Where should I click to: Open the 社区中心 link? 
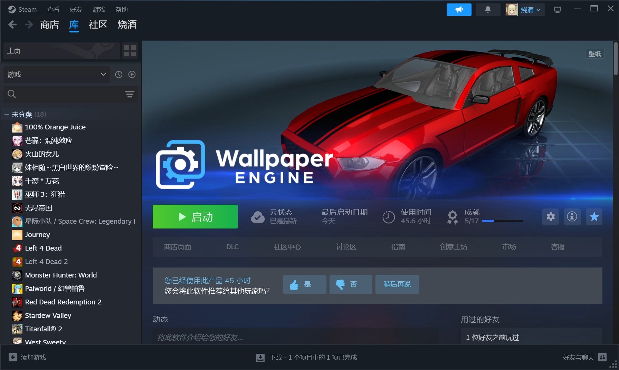[287, 247]
